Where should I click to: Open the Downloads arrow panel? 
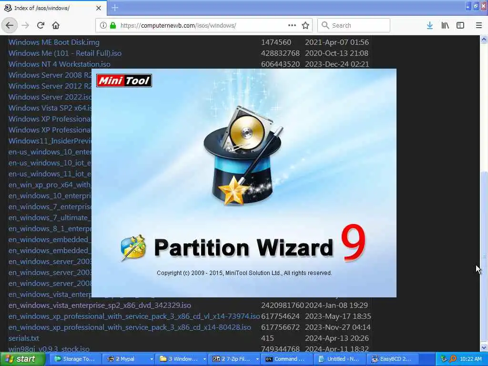[430, 25]
